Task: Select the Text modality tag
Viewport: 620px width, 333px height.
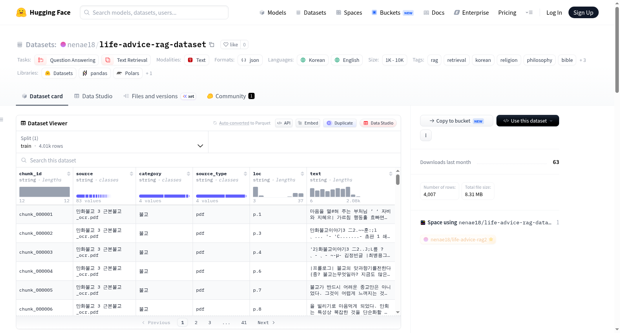Action: pyautogui.click(x=196, y=60)
